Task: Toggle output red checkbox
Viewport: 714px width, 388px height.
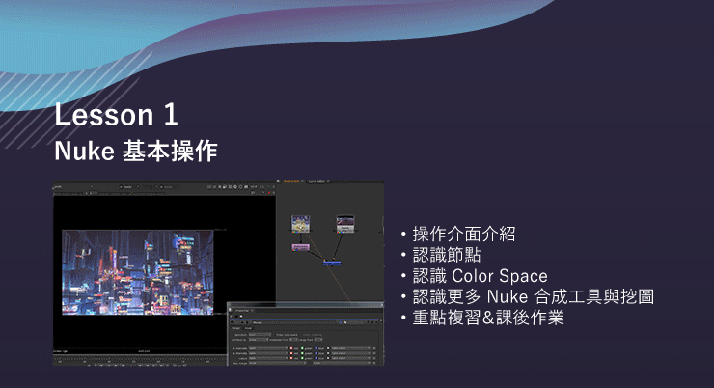Action: (x=291, y=358)
